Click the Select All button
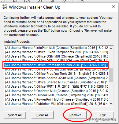 (15, 115)
